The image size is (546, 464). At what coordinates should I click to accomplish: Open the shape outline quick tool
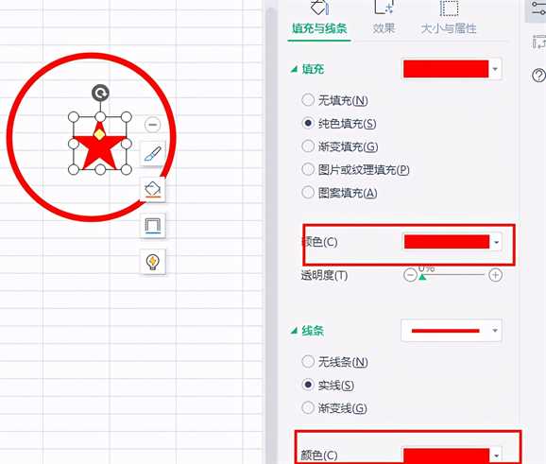[x=152, y=225]
